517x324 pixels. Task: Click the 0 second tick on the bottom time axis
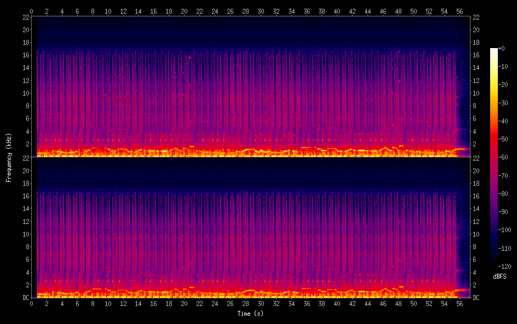point(32,303)
